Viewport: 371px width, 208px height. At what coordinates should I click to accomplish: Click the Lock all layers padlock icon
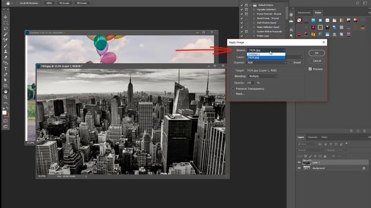(x=325, y=156)
